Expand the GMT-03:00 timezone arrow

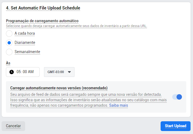tap(69, 72)
